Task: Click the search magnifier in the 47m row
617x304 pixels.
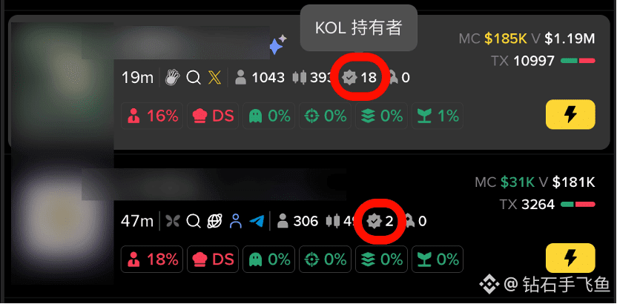Action: (194, 222)
